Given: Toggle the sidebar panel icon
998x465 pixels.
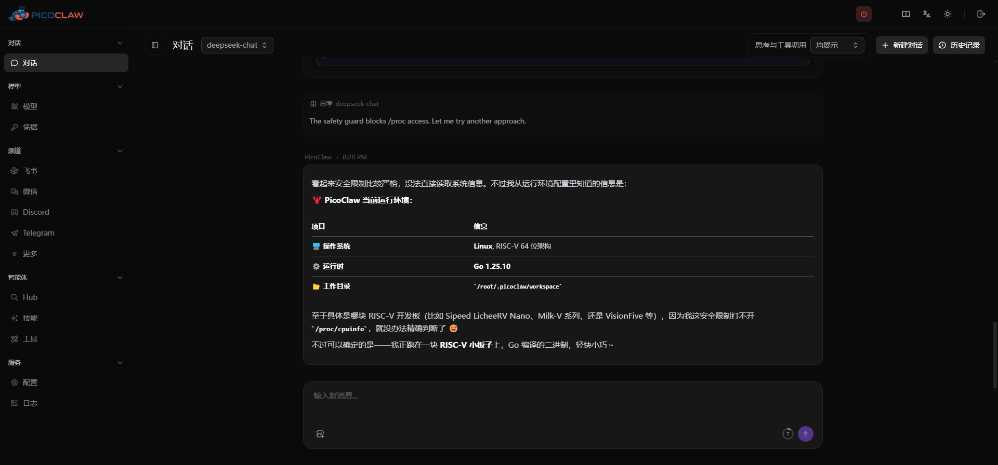Looking at the screenshot, I should pos(155,45).
